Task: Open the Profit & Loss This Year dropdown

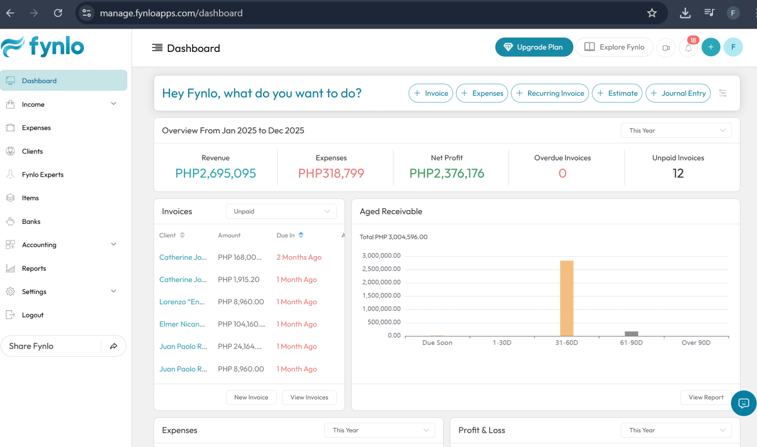Action: (x=676, y=430)
